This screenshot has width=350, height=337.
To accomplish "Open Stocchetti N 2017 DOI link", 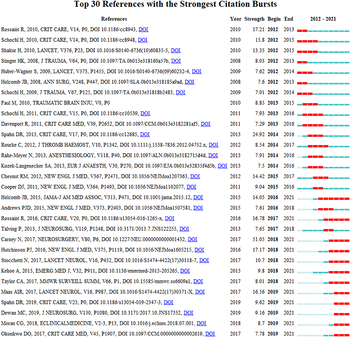I will 204,260.
